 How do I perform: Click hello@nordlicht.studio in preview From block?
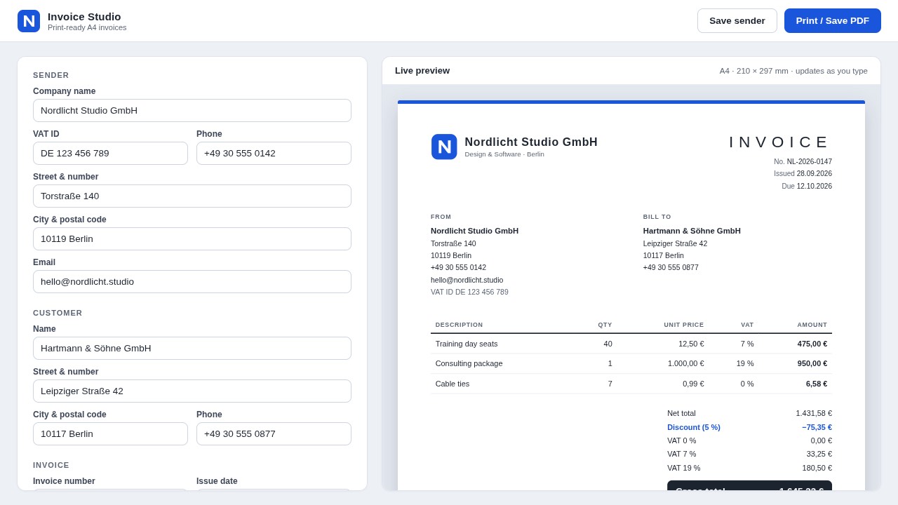(467, 280)
